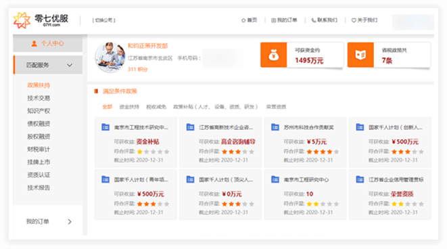447x249 pixels.
Task: Select the 税收减免 filter tab
Action: 156,107
